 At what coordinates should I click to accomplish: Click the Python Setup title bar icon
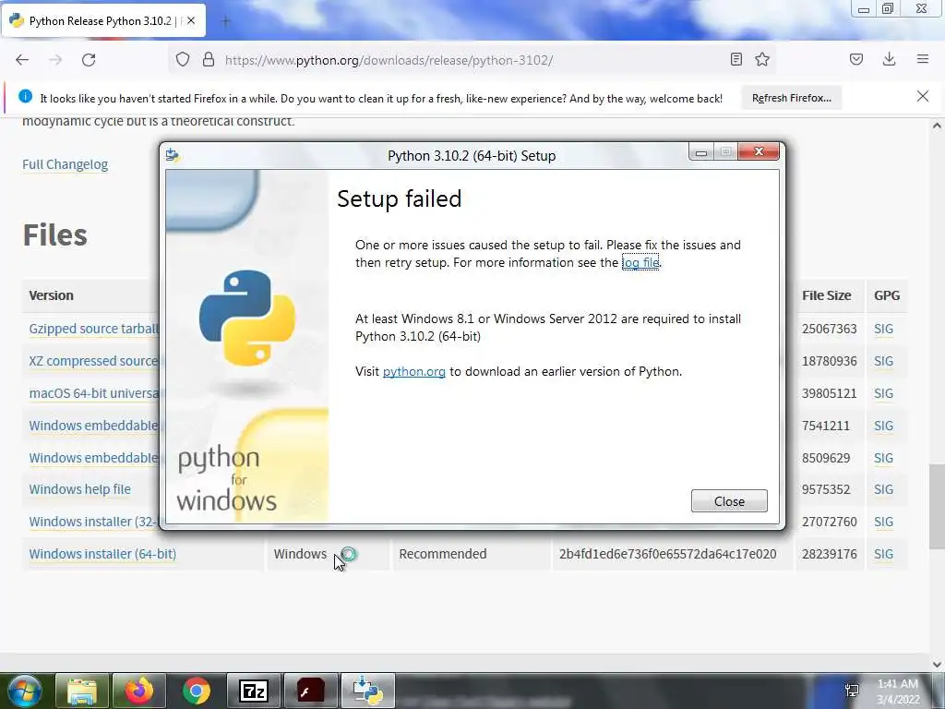coord(173,155)
